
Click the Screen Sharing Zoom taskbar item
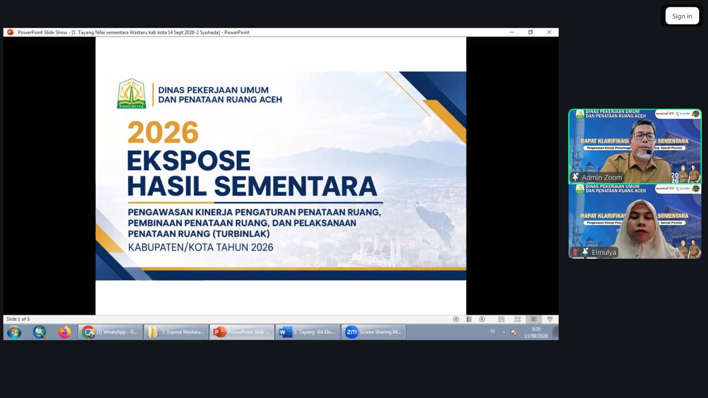tap(373, 332)
